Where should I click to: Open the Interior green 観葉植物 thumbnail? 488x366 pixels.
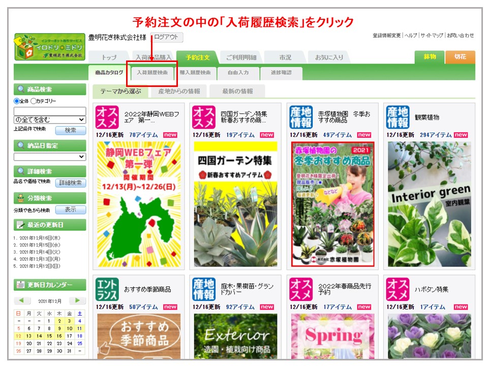(430, 204)
